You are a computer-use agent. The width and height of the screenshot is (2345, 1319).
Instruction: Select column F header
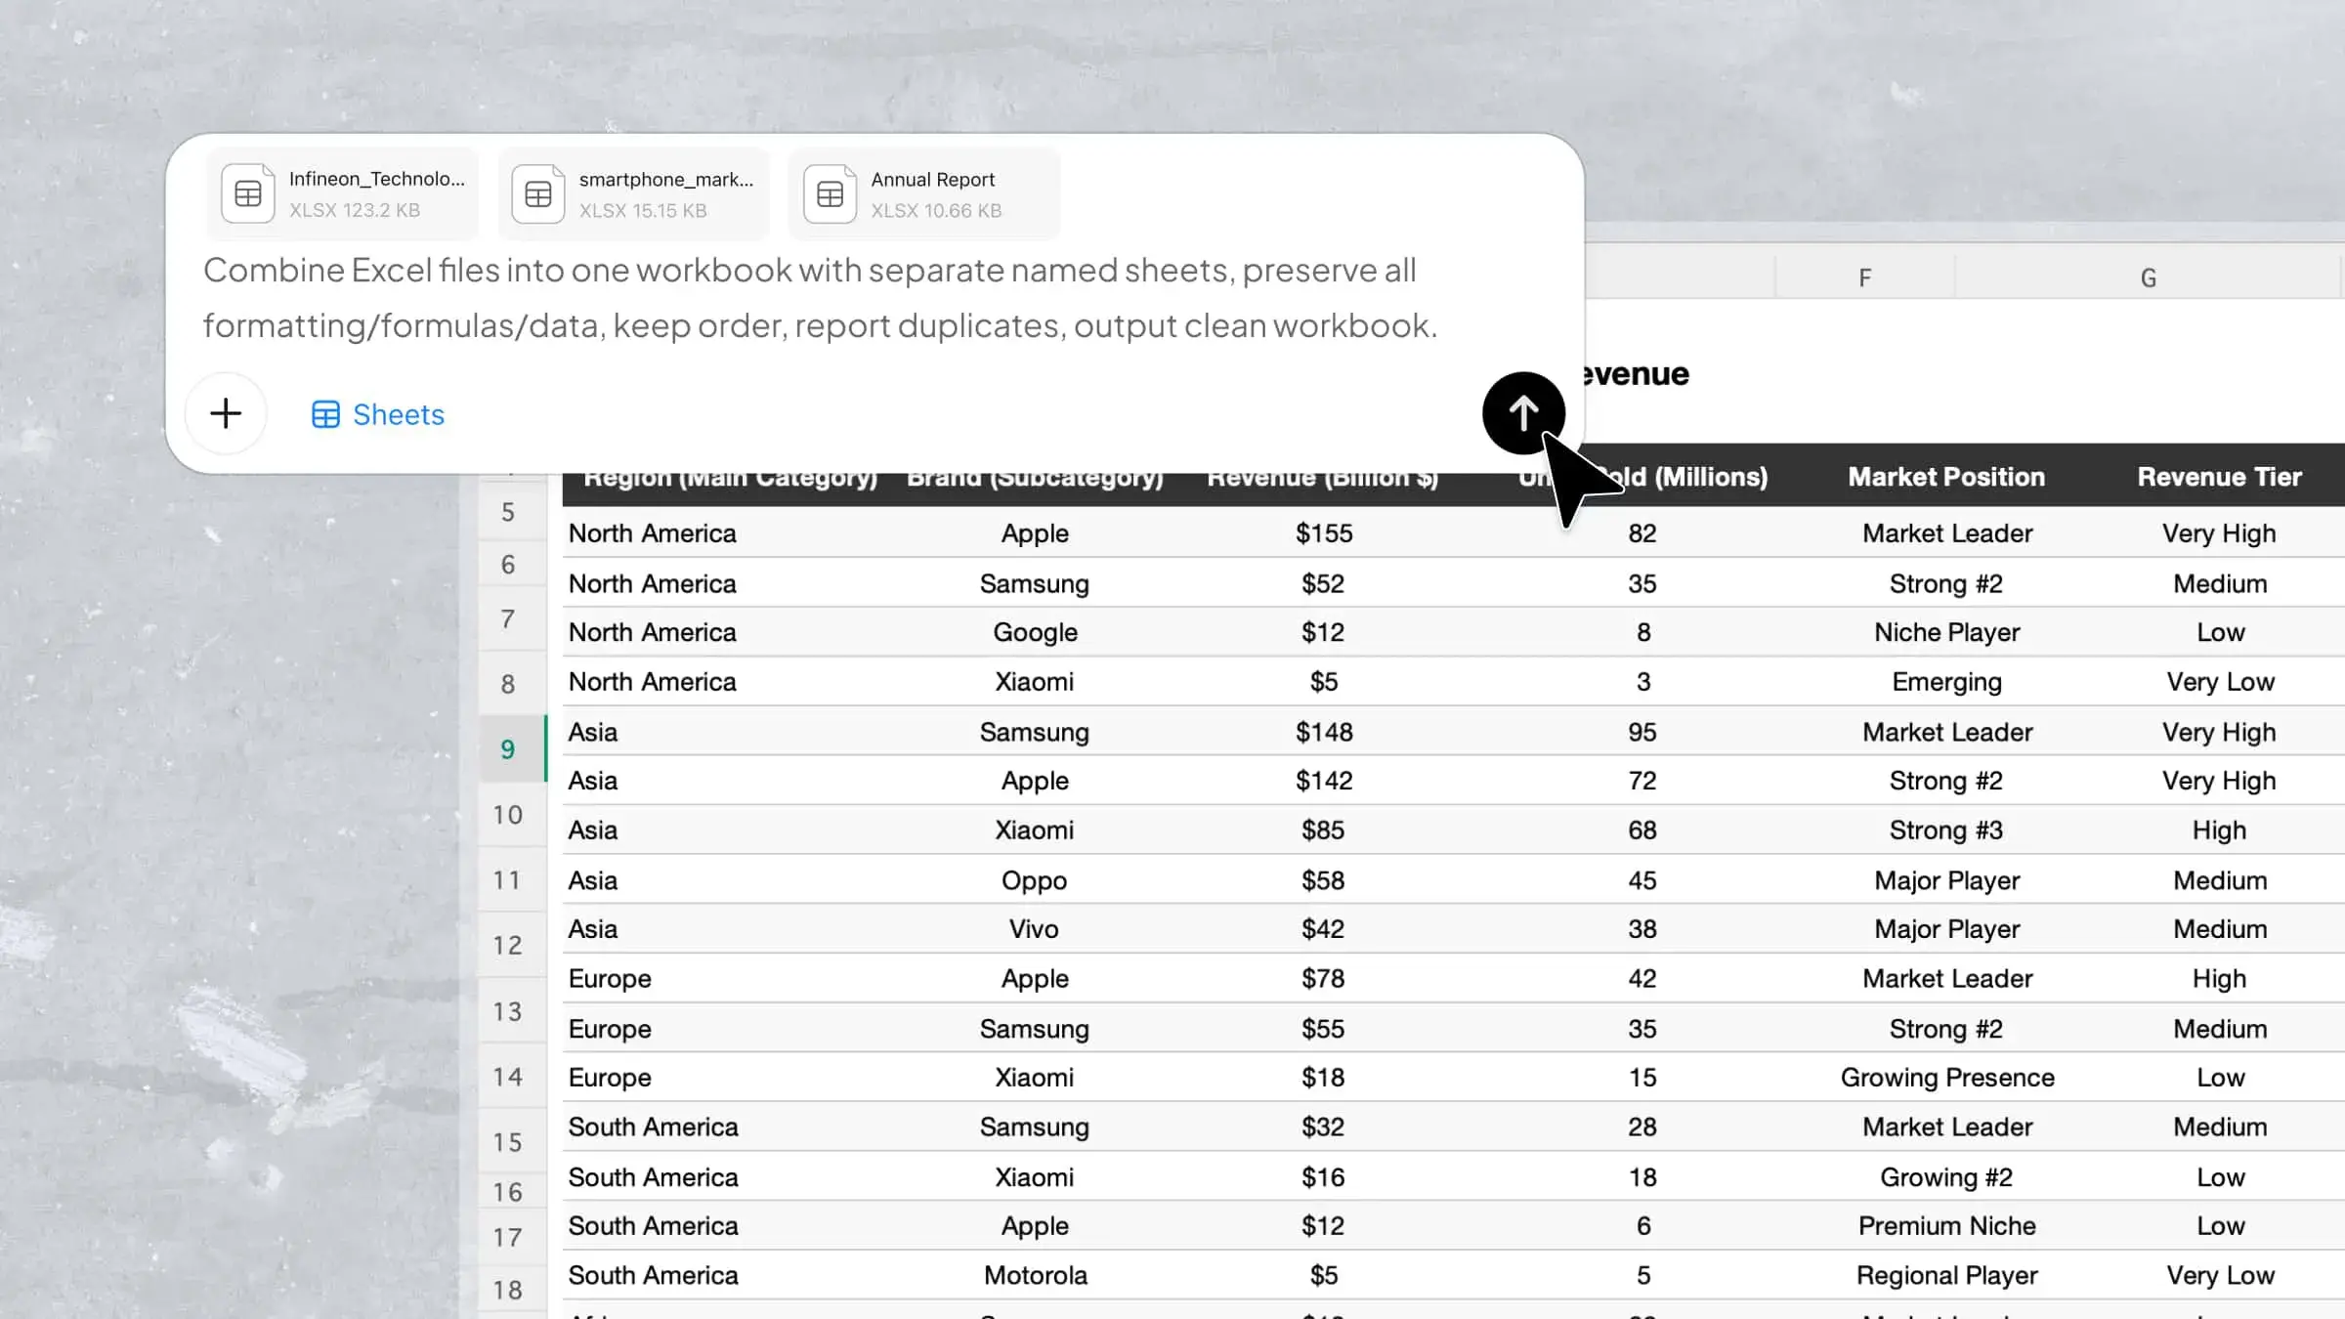click(x=1864, y=277)
